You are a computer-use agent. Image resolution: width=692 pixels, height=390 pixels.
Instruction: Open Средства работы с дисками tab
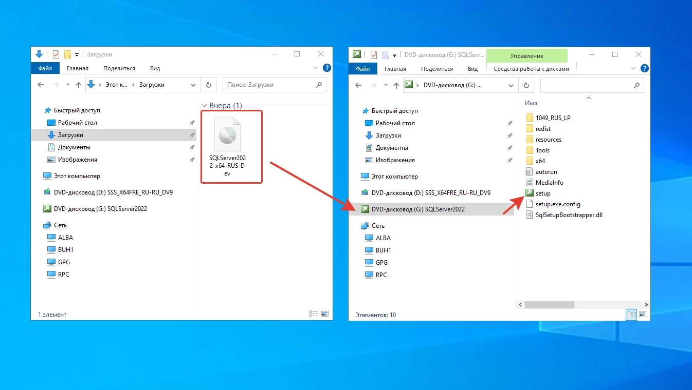[531, 69]
